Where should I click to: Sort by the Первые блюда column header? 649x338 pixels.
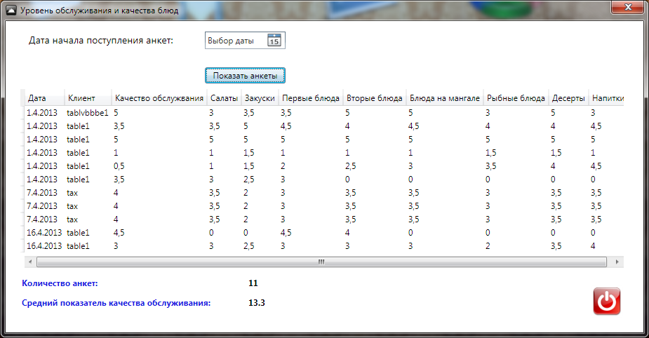coord(310,98)
